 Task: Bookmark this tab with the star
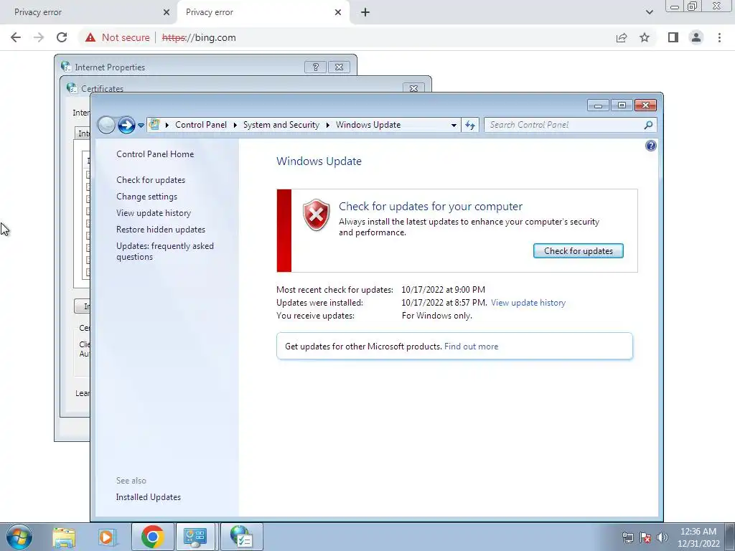click(645, 37)
